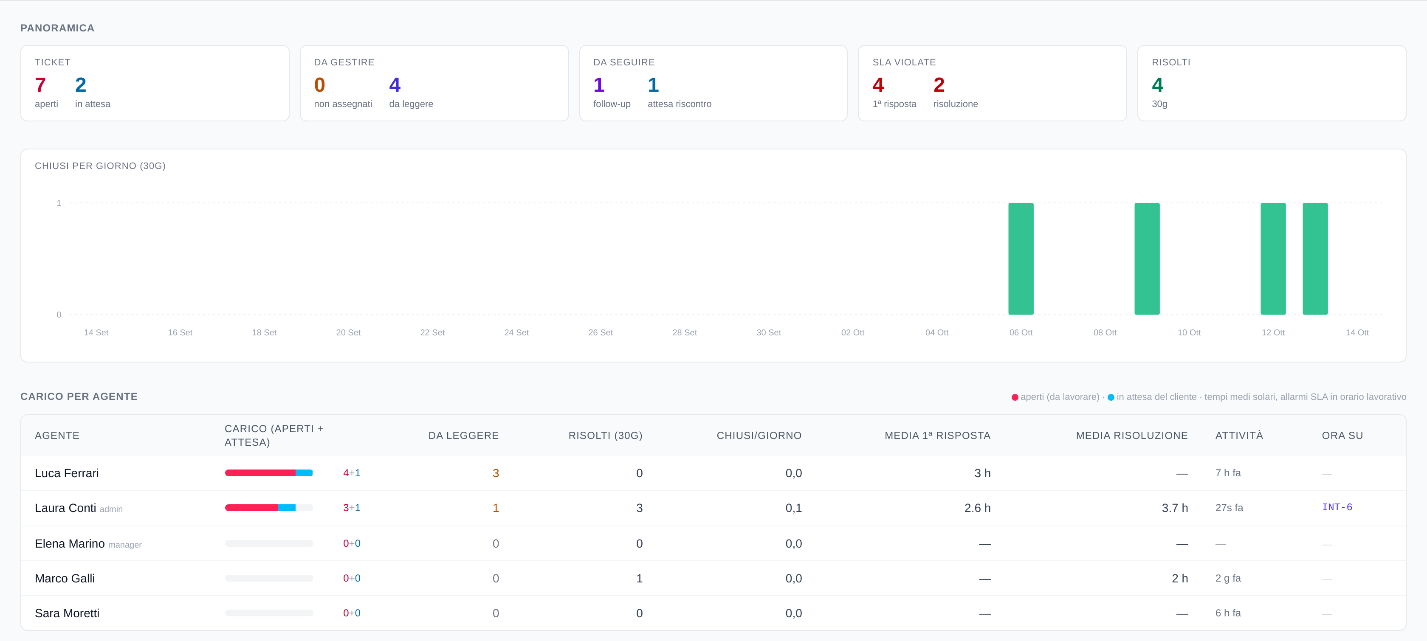Viewport: 1427px width, 641px height.
Task: Select agent Luca Ferrari
Action: [x=67, y=473]
